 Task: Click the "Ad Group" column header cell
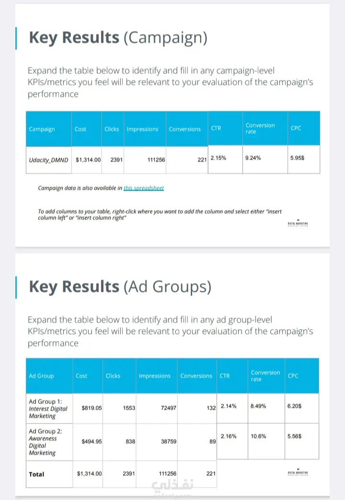(41, 376)
